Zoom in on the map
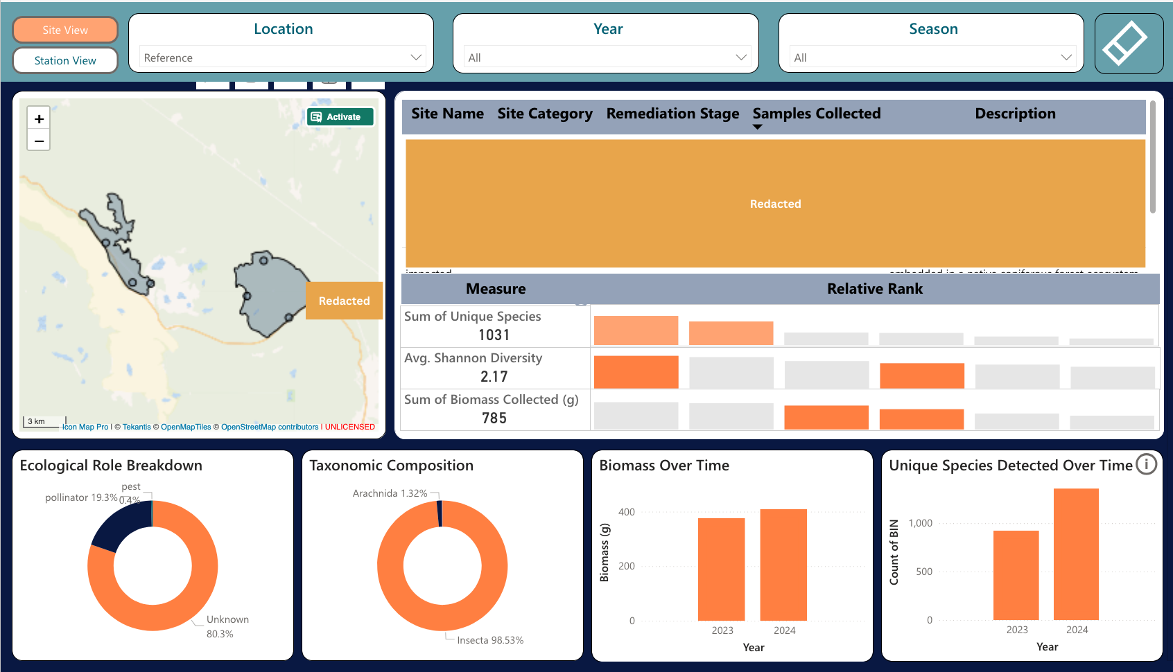 point(40,118)
